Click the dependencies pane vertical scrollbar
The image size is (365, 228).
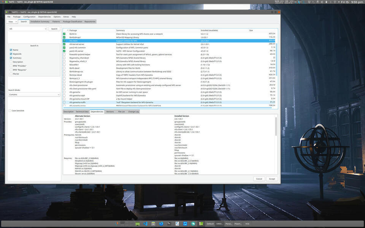[x=276, y=126]
